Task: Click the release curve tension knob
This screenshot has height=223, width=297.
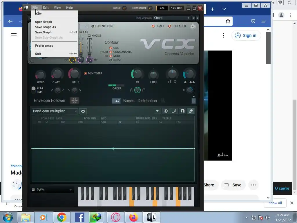Action: pos(75,90)
